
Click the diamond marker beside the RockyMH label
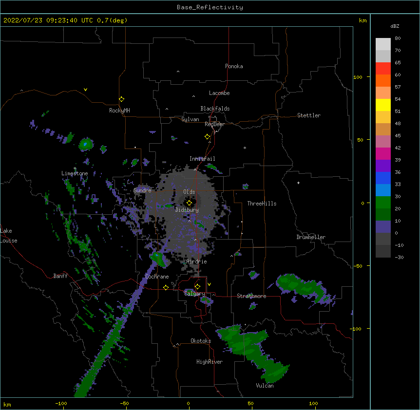coord(121,99)
